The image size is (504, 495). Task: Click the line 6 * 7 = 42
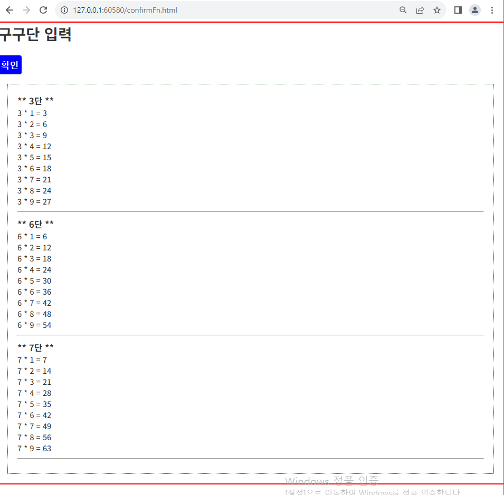click(34, 303)
